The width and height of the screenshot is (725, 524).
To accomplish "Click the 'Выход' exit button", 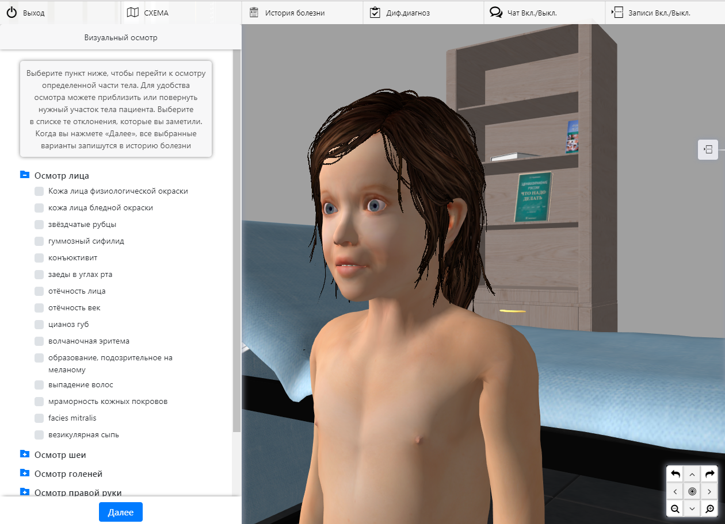I will 26,13.
